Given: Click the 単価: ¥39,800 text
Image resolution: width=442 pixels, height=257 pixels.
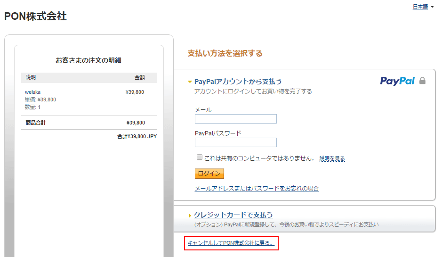Looking at the screenshot, I should coord(40,99).
